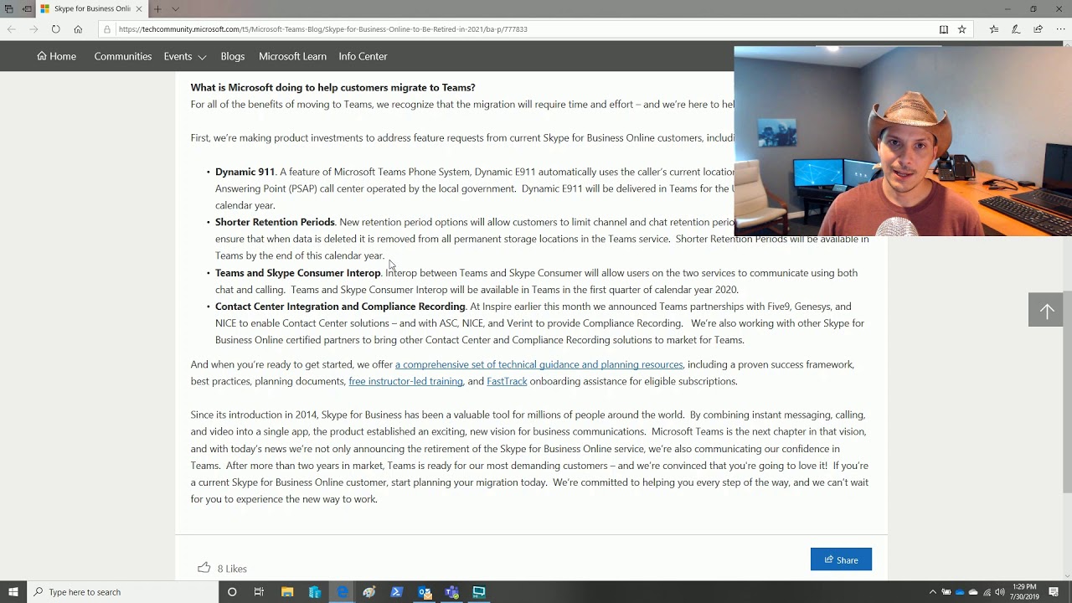Click the browser Share page icon
This screenshot has width=1072, height=603.
(1038, 29)
